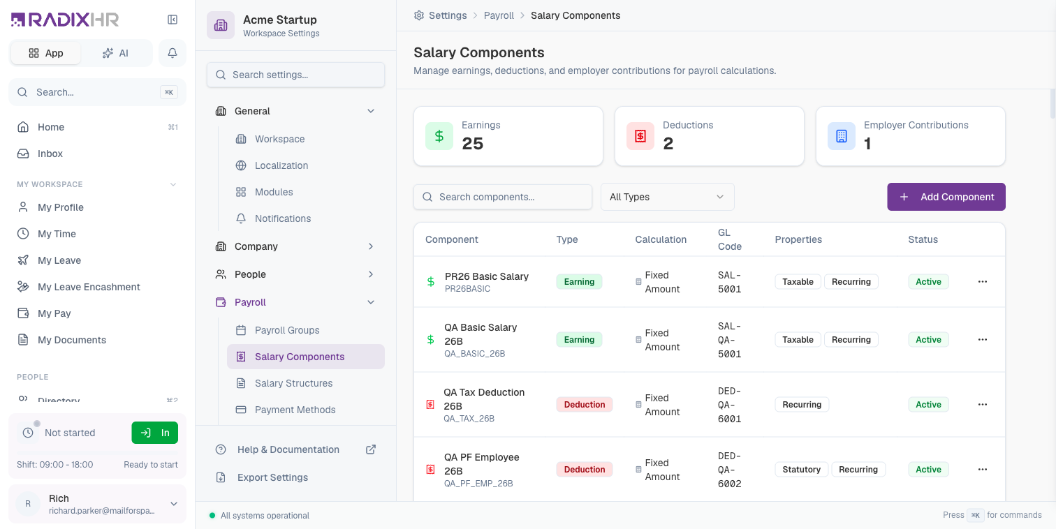Collapse the left sidebar panel icon
Image resolution: width=1056 pixels, height=529 pixels.
(173, 20)
